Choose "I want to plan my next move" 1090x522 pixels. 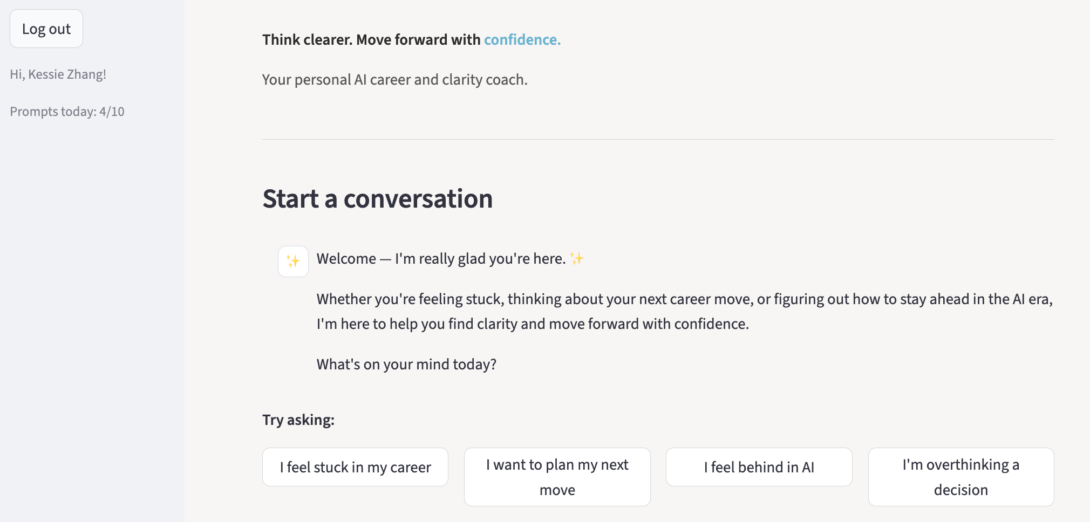coord(557,477)
